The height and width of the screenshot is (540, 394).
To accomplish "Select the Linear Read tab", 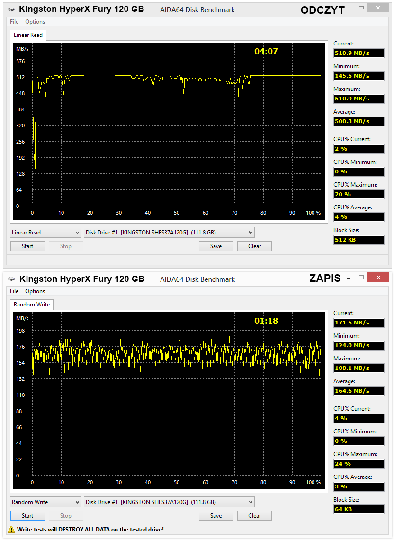I will pos(28,35).
